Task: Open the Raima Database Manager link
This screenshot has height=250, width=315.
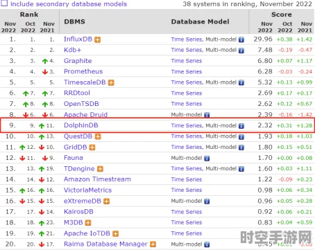Action: tap(105, 244)
